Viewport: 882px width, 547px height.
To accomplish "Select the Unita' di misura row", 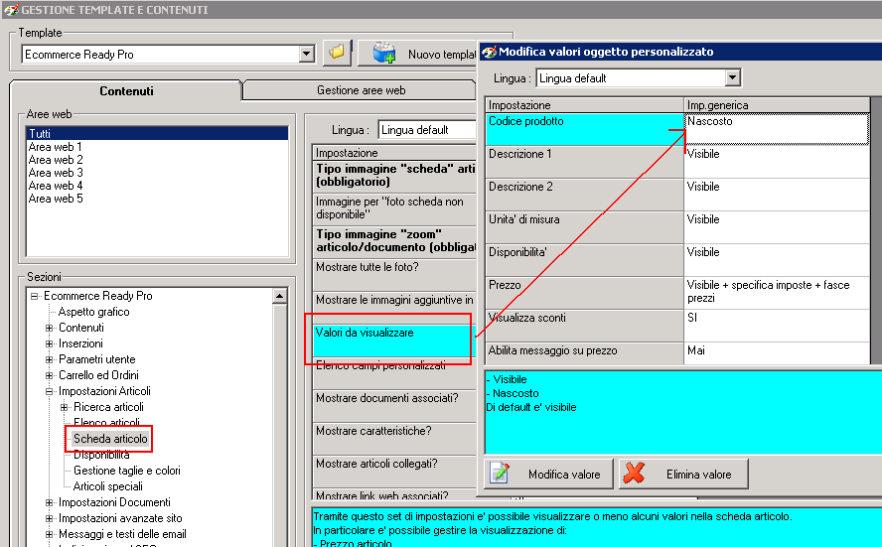I will pyautogui.click(x=584, y=226).
